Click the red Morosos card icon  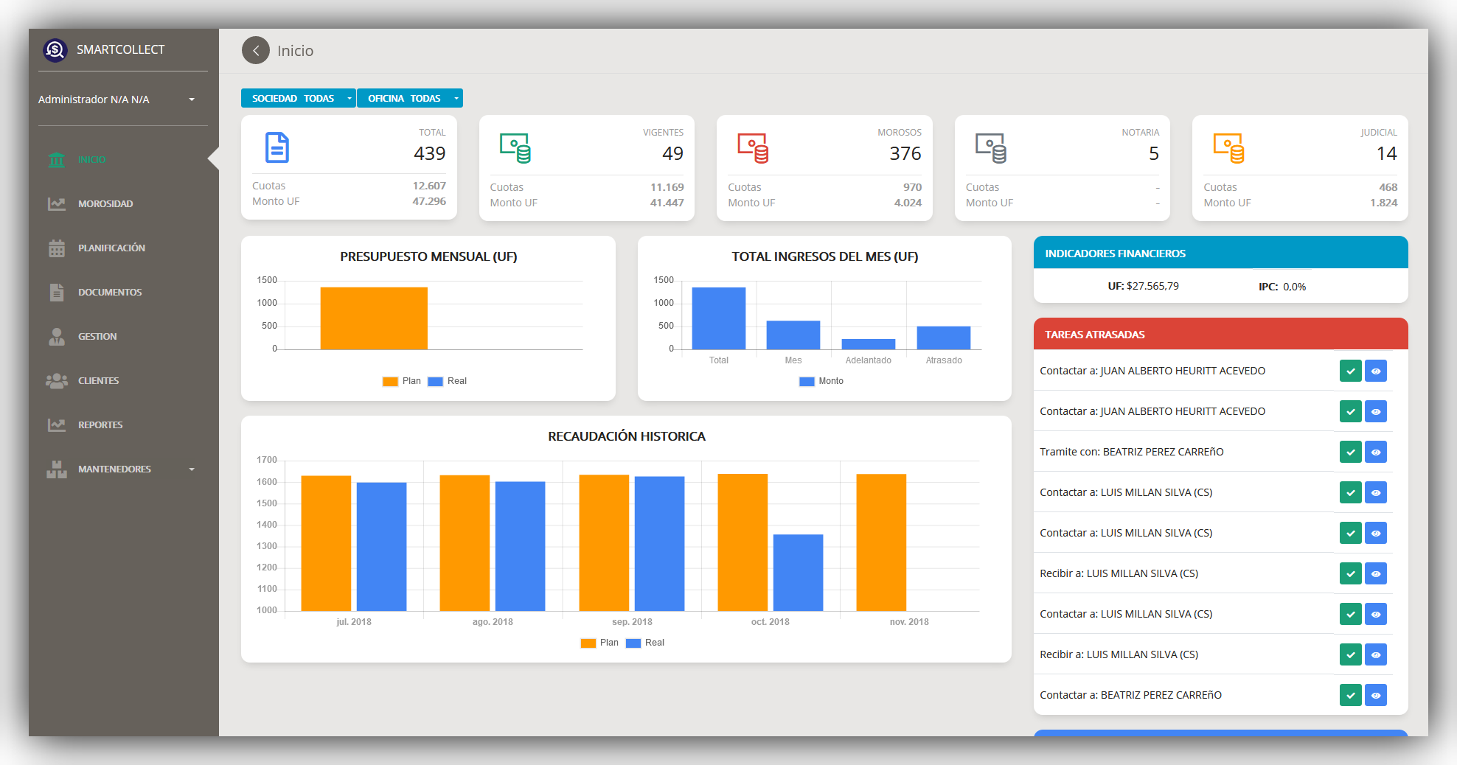(753, 148)
